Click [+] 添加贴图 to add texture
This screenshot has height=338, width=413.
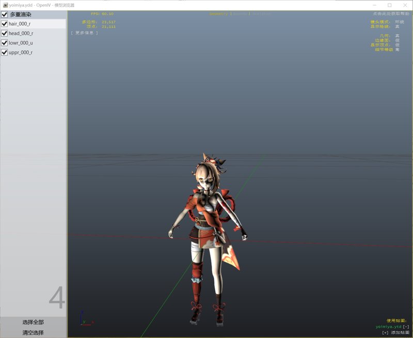pyautogui.click(x=395, y=332)
